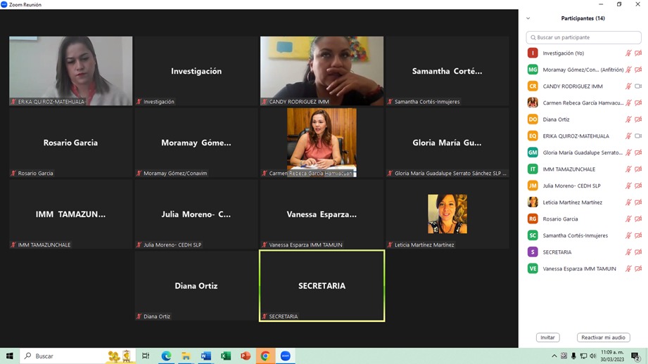Click muted mic icon beside Rosario Garcia
This screenshot has height=364, width=648.
pyautogui.click(x=628, y=219)
